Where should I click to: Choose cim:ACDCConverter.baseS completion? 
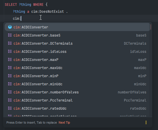(x=77, y=35)
